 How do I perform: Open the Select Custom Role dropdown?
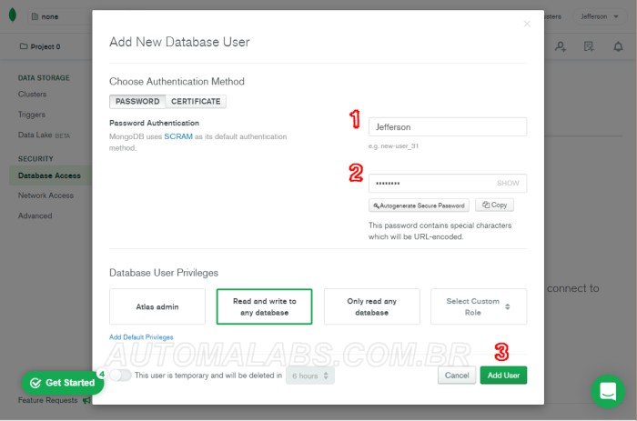(x=479, y=306)
